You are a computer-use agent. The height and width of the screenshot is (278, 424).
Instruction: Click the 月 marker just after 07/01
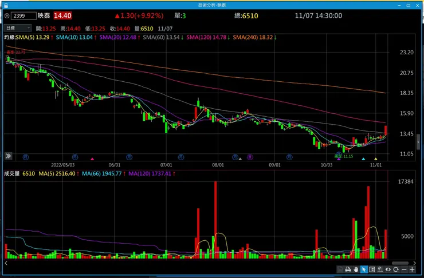pyautogui.click(x=181, y=157)
